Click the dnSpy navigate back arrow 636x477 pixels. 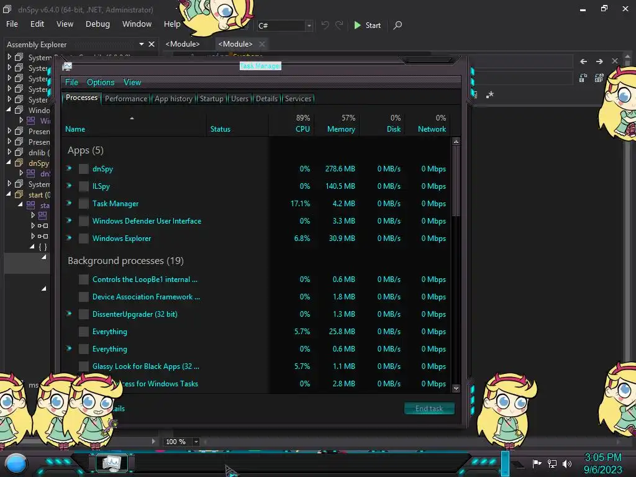tap(584, 61)
